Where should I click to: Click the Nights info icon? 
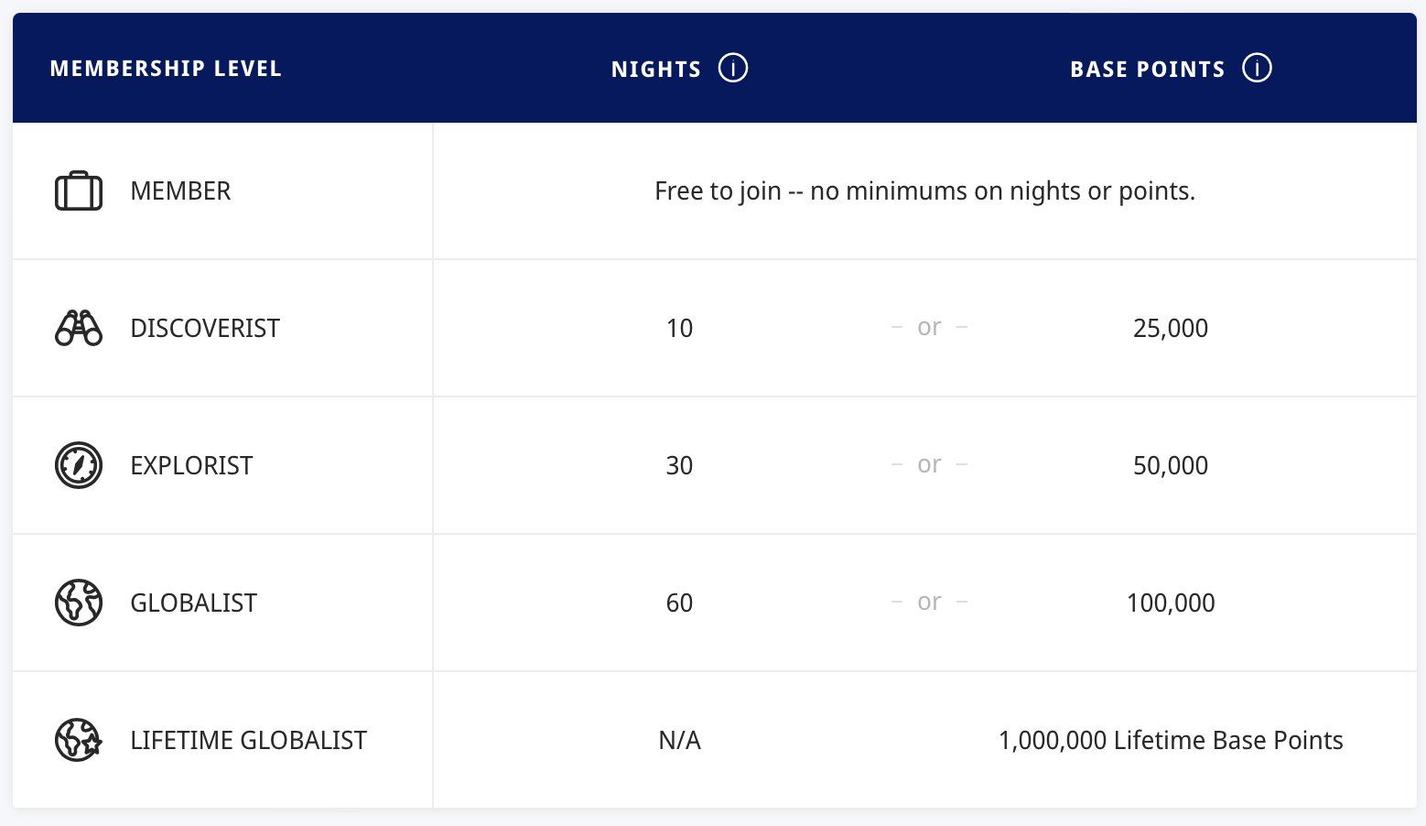732,68
